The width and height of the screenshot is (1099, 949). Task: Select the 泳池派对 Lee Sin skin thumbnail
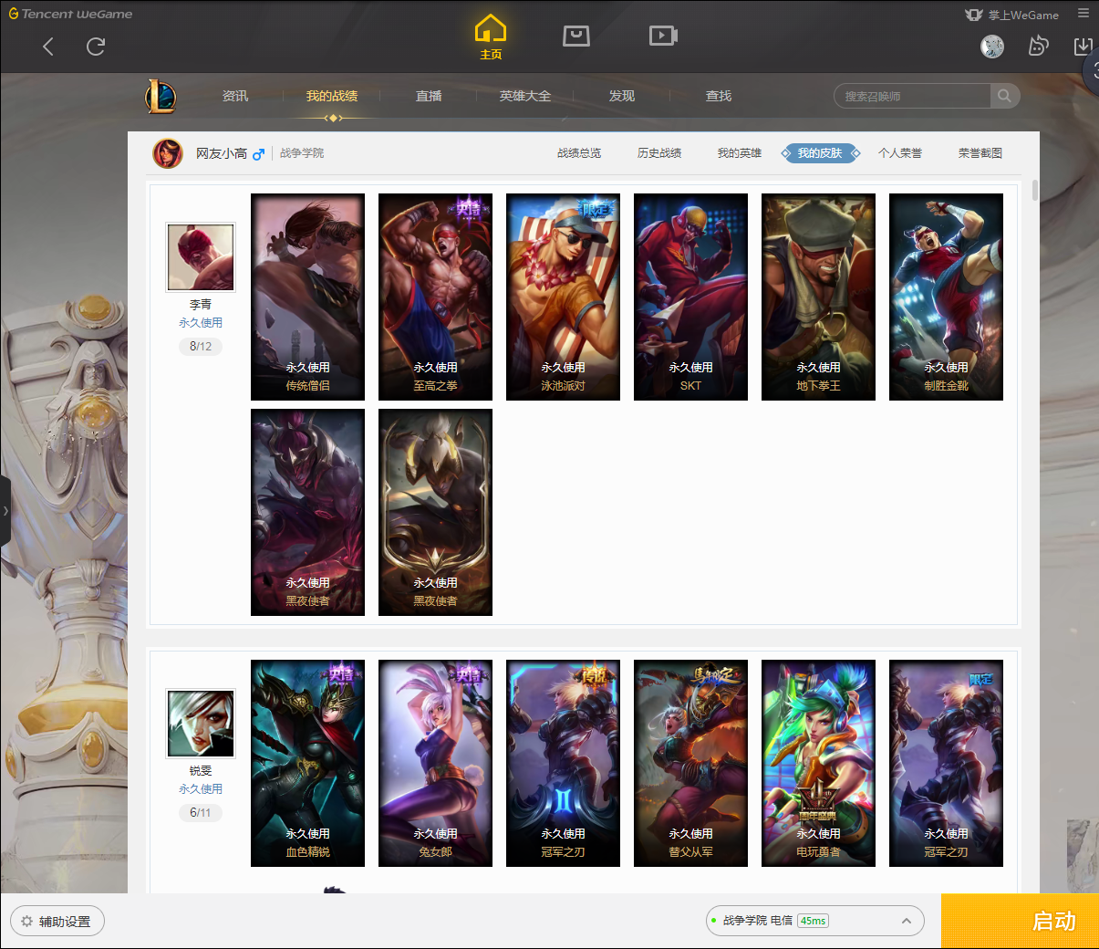pyautogui.click(x=563, y=297)
